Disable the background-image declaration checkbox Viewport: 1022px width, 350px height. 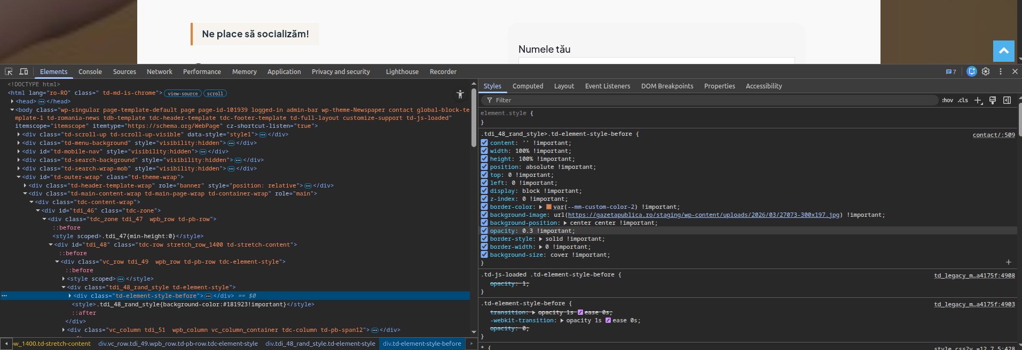pos(484,215)
